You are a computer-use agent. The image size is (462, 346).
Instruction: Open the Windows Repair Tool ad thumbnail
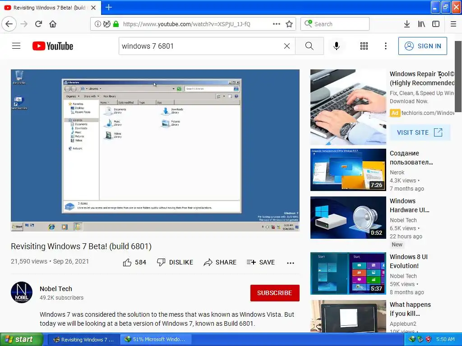348,107
